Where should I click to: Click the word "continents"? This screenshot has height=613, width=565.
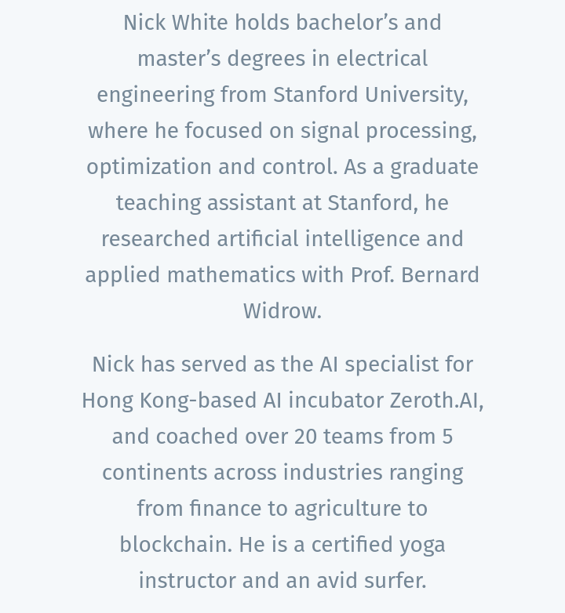pyautogui.click(x=155, y=473)
